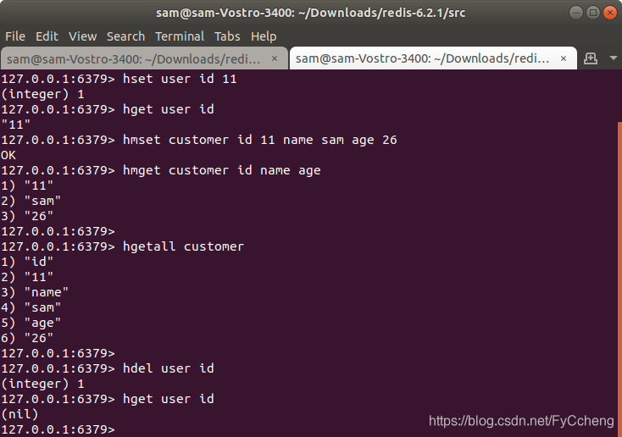The width and height of the screenshot is (622, 437).
Task: Switch to the first inactive terminal tab
Action: (x=144, y=58)
